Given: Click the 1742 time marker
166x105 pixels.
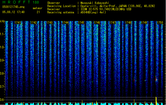Looking at the screenshot, I should 34,23.
